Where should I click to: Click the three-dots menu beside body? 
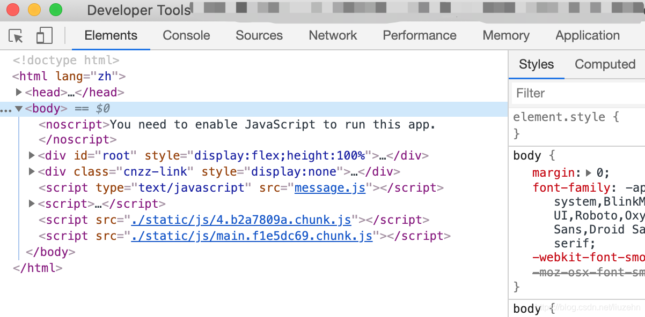(x=6, y=110)
